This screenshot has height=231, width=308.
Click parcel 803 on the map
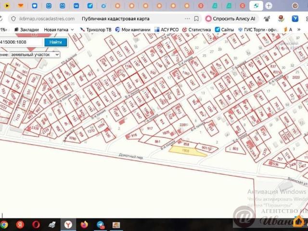point(235,149)
